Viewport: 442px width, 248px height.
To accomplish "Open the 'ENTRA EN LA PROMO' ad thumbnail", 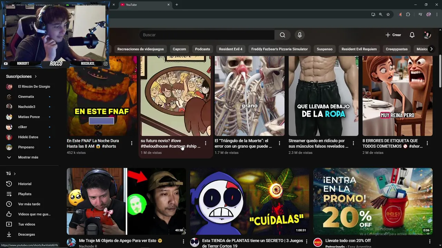I will click(373, 201).
